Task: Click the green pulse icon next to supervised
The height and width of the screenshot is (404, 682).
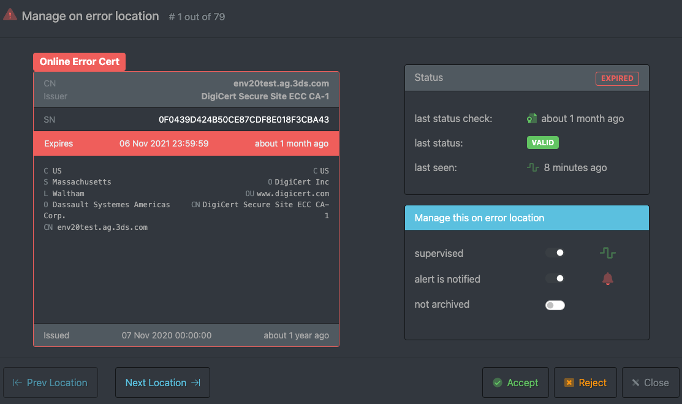Action: point(607,252)
